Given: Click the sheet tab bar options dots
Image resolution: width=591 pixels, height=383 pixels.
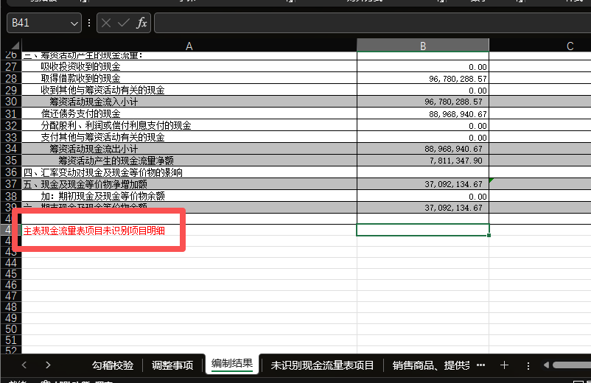Looking at the screenshot, I should coord(528,365).
